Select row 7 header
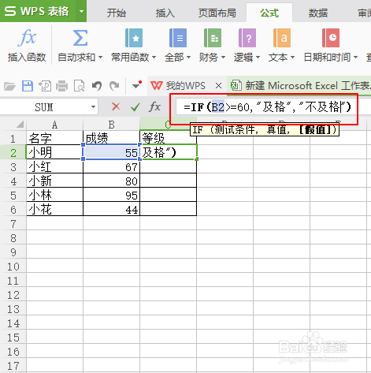Viewport: 371px width, 373px height. tap(13, 224)
